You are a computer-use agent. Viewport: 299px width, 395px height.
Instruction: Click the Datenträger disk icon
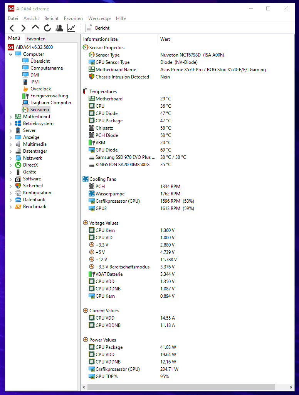tap(18, 151)
